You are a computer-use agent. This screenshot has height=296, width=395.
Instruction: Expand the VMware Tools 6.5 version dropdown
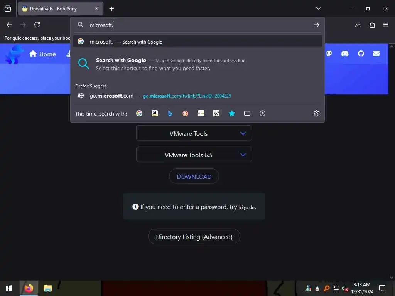(x=194, y=155)
